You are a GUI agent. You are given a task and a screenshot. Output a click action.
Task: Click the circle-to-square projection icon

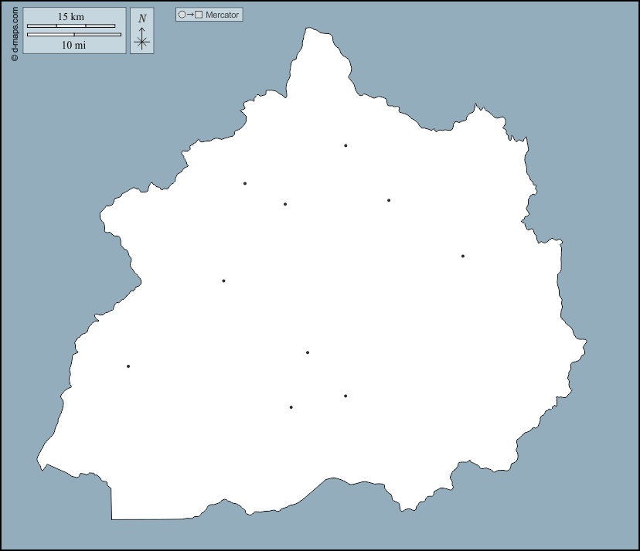pyautogui.click(x=190, y=15)
